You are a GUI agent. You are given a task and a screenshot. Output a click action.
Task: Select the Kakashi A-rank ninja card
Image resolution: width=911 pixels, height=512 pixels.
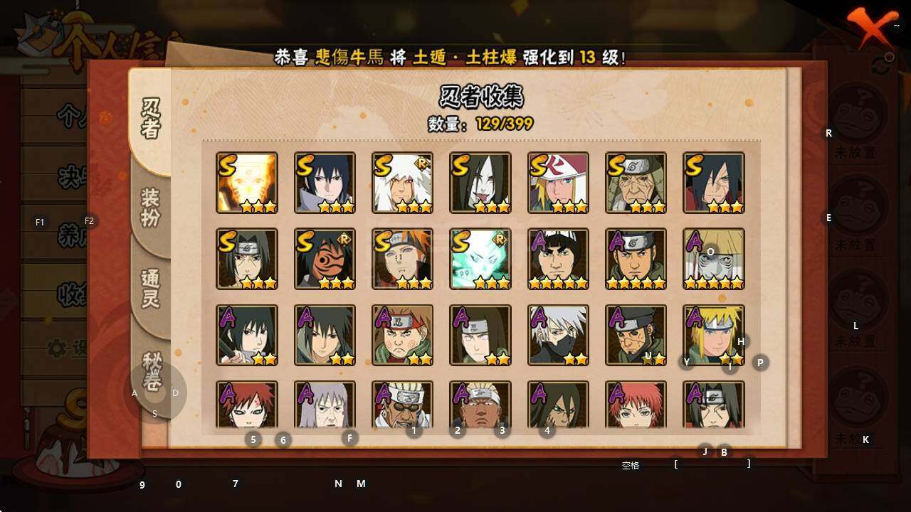point(558,336)
